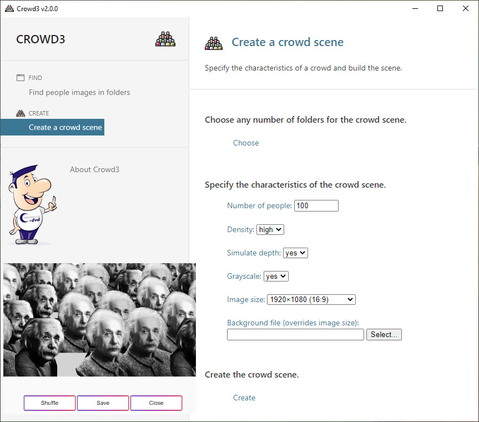The width and height of the screenshot is (479, 422).
Task: Expand the Image size dropdown
Action: [311, 299]
